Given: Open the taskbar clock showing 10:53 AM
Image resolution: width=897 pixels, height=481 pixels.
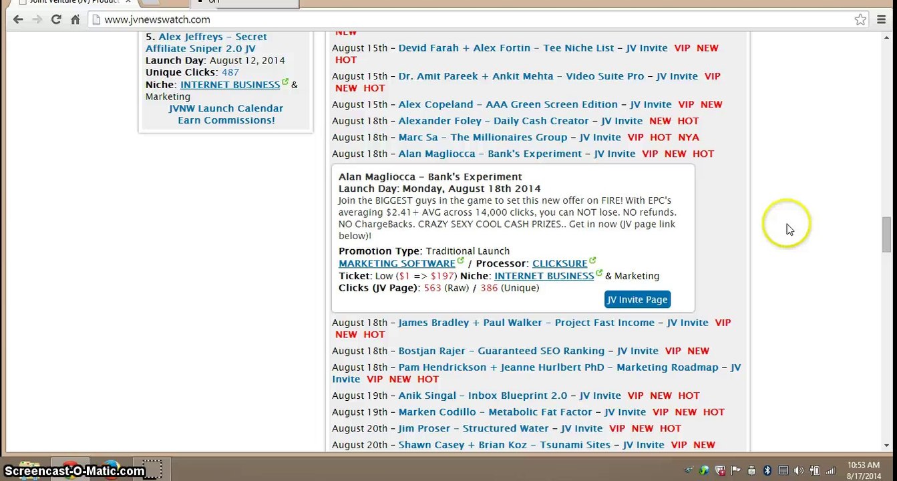Looking at the screenshot, I should coord(863,470).
